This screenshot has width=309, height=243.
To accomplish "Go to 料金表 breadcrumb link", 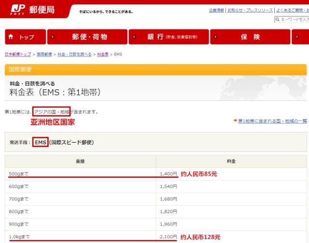I will (103, 54).
